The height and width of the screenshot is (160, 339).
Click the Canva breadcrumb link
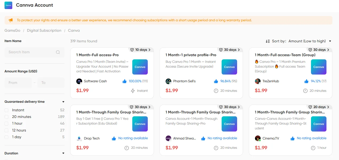(x=74, y=30)
